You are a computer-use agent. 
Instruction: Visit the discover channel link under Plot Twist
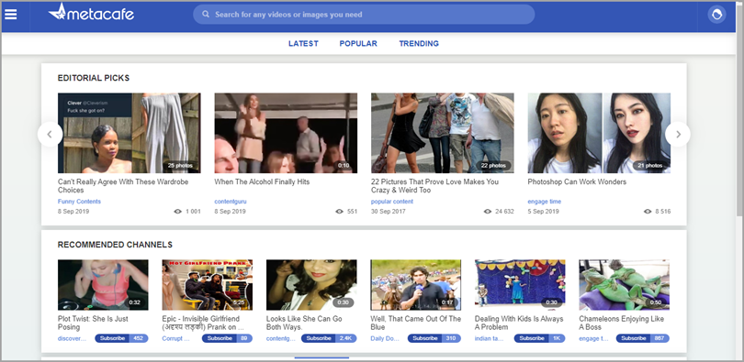[x=73, y=339]
